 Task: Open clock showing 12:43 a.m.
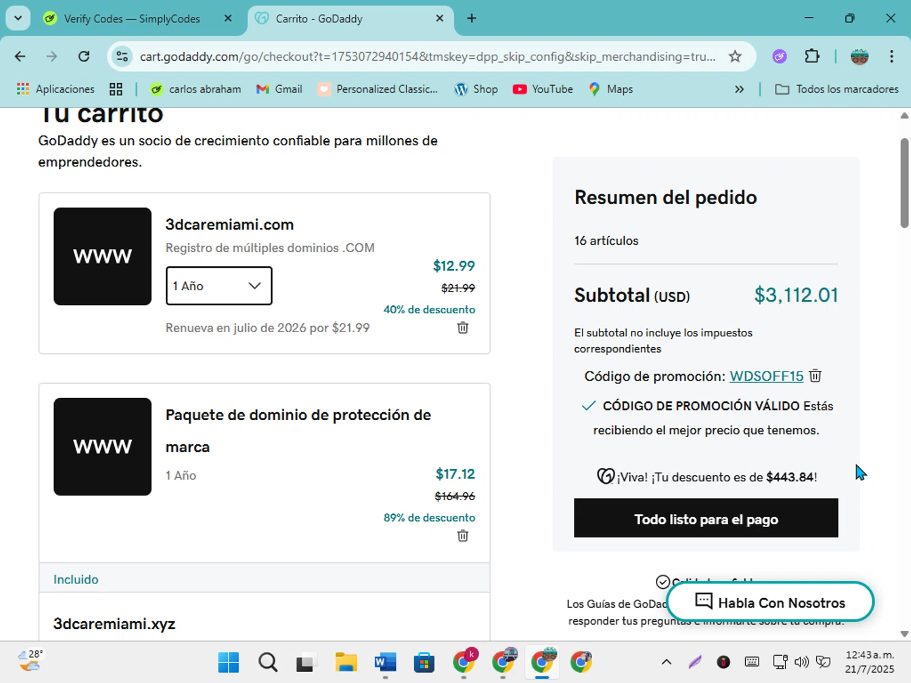pos(870,662)
